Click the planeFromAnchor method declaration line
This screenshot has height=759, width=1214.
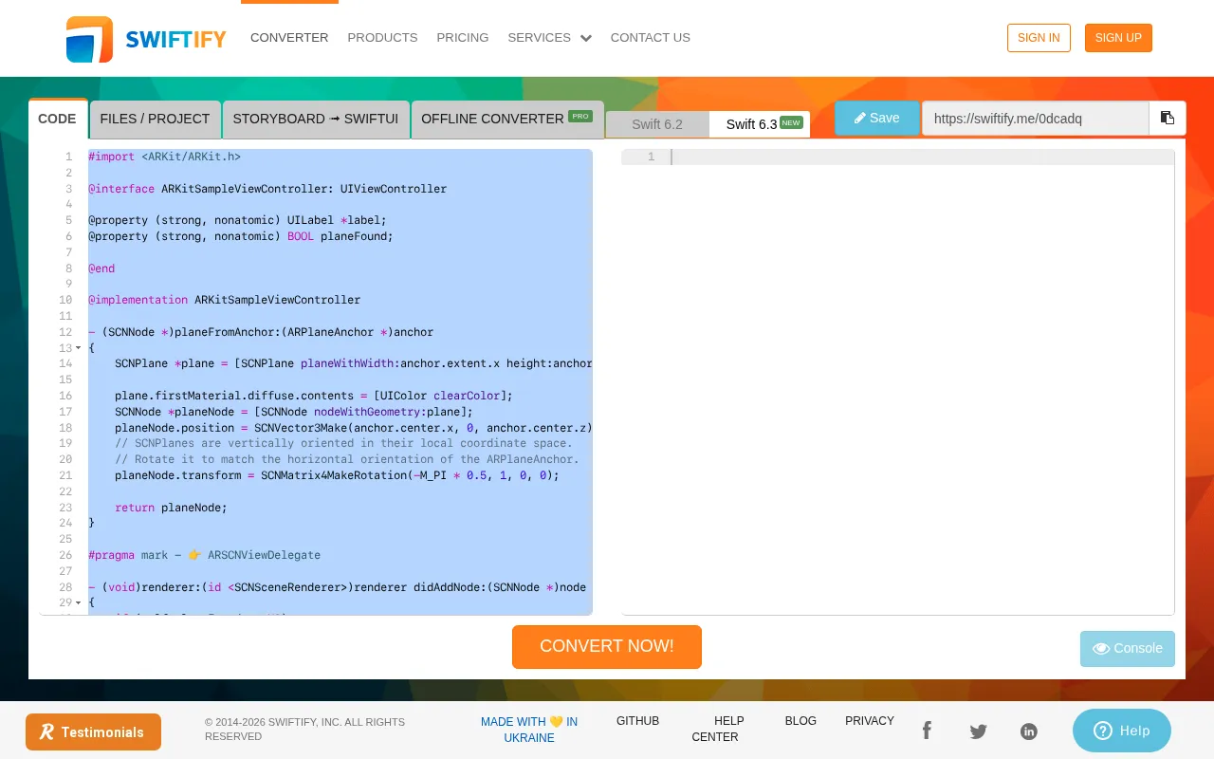pos(261,332)
